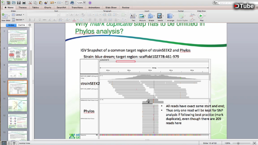Expand the Section dropdown
This screenshot has height=145, width=258.
point(18,20)
